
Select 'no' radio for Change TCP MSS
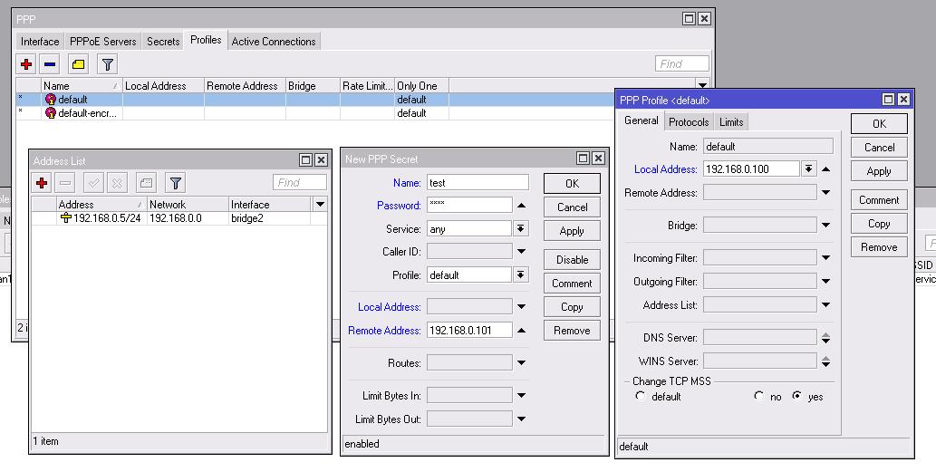(758, 397)
